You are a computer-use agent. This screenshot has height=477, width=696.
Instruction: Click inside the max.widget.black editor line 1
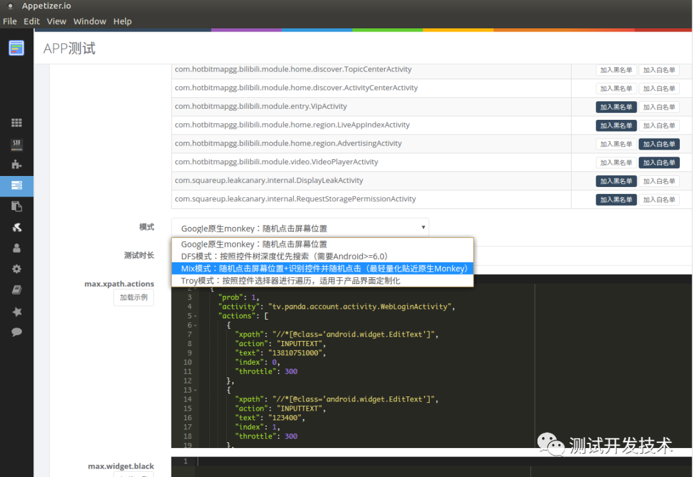tap(444, 462)
